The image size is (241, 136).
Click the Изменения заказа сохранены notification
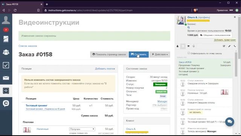click(x=95, y=36)
